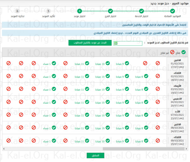
Task: Click the السابق button
Action: 96,155
